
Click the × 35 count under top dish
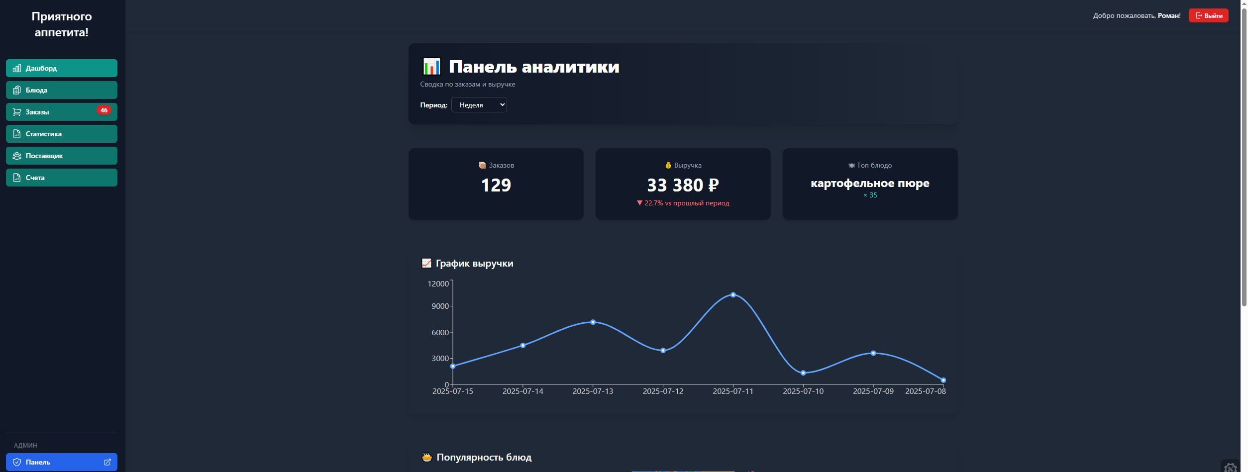pyautogui.click(x=870, y=195)
